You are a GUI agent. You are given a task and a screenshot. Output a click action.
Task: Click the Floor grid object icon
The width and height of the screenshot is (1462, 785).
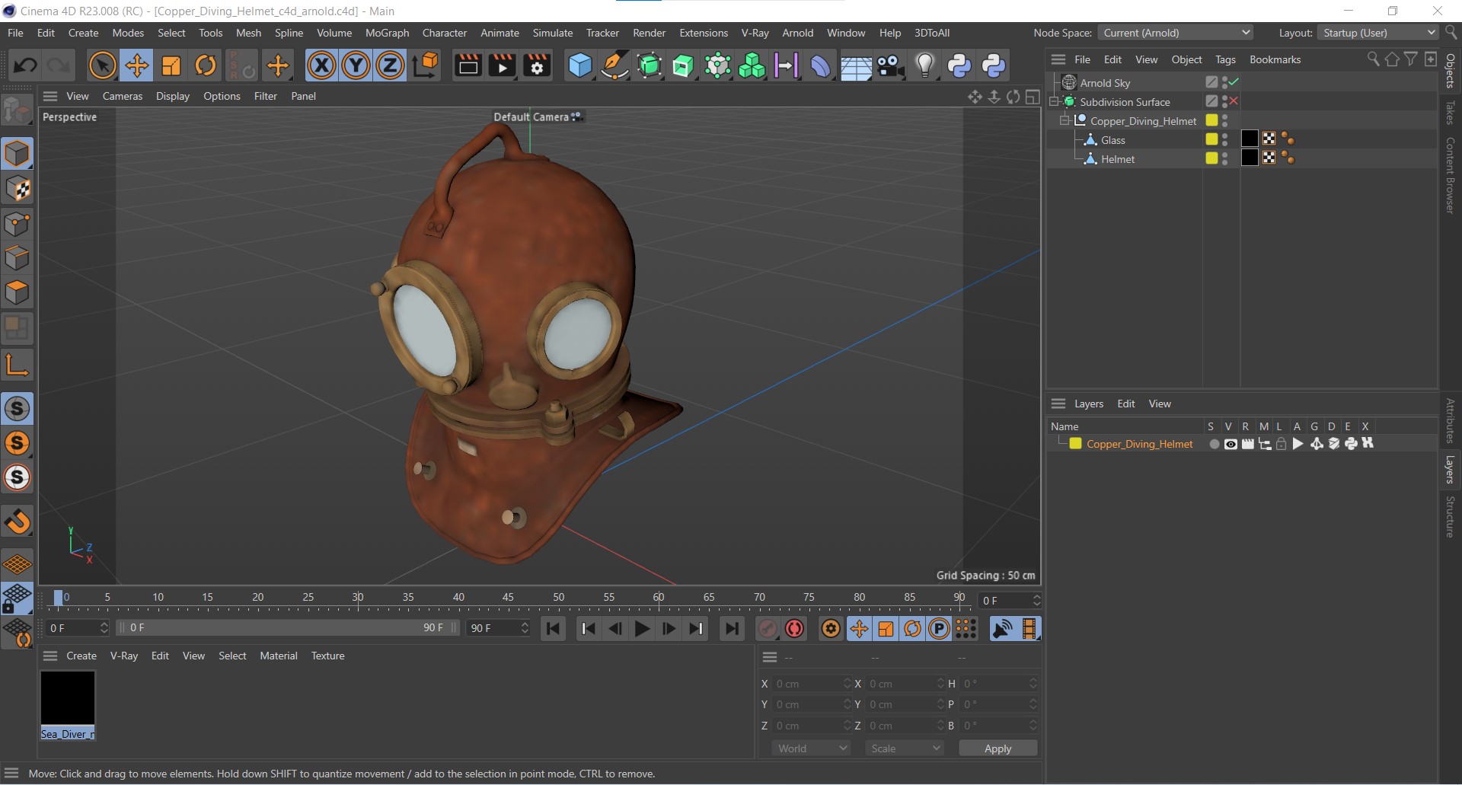(x=856, y=65)
